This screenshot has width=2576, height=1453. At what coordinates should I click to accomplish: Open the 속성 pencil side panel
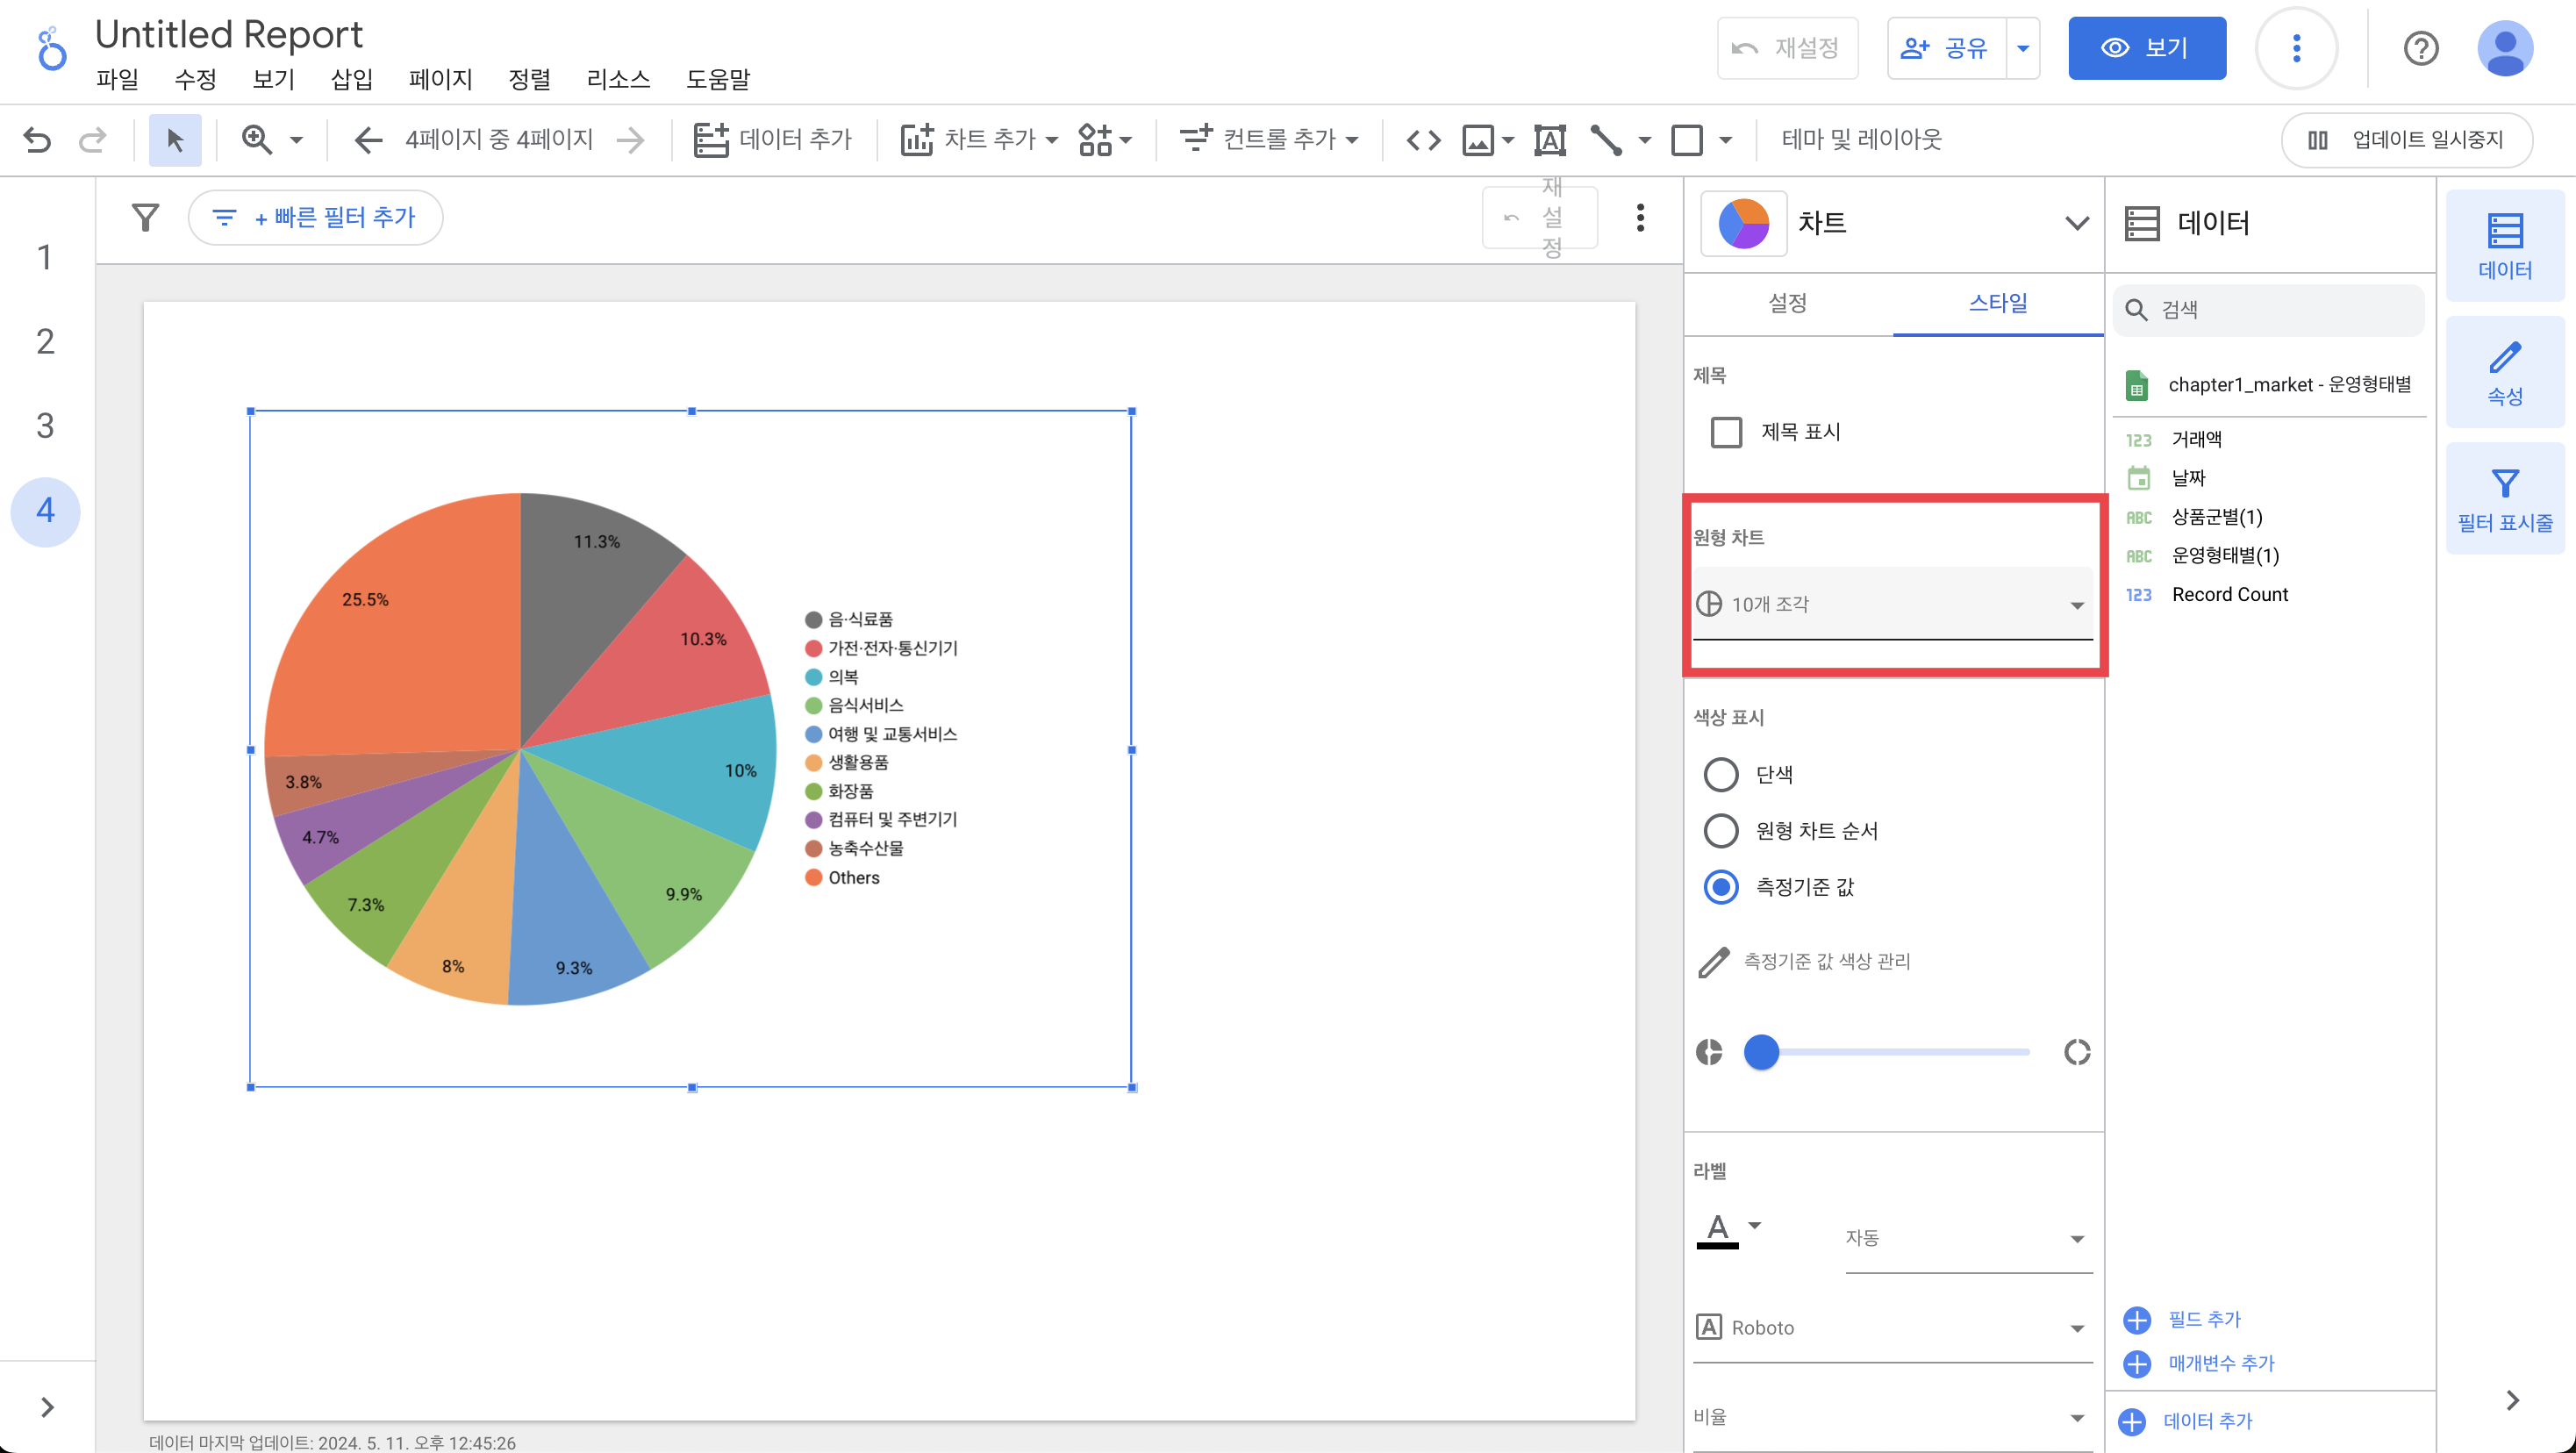click(2504, 372)
